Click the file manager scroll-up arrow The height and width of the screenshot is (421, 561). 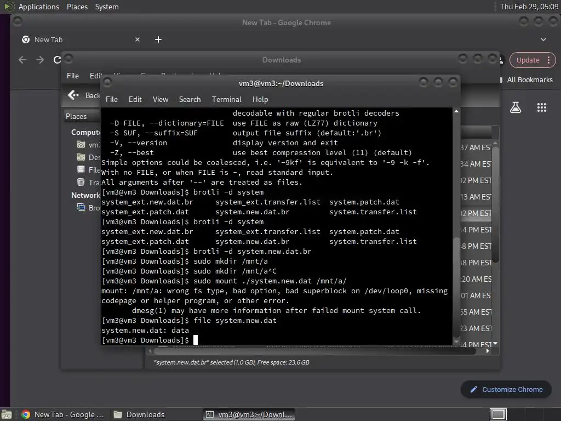[495, 143]
